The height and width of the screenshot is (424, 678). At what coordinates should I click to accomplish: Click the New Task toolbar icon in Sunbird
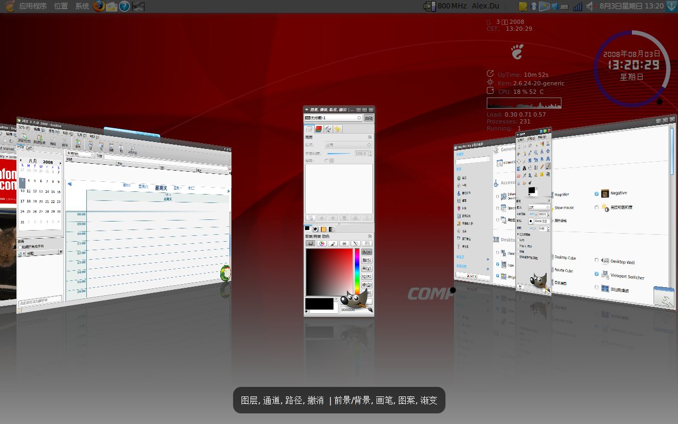point(39,139)
